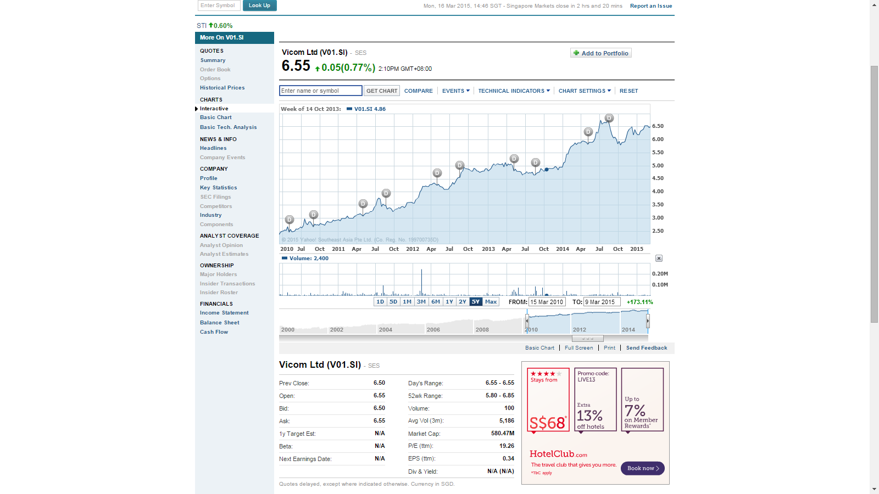
Task: Focus the chart 'Enter name or symbol' field
Action: point(321,91)
